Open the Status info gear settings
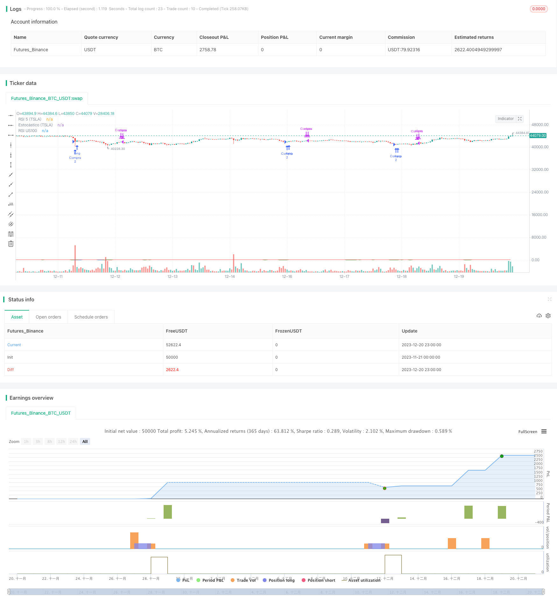Image resolution: width=557 pixels, height=604 pixels. [x=548, y=316]
